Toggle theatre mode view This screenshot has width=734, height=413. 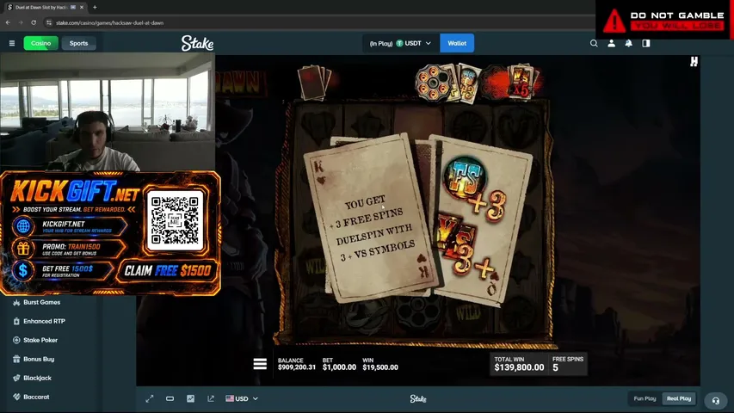(170, 398)
